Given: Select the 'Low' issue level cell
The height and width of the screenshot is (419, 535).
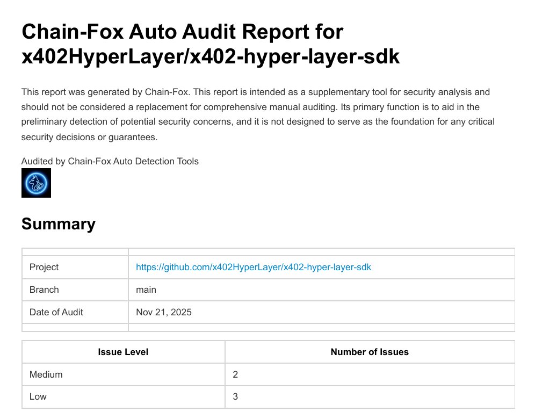Looking at the screenshot, I should coord(123,396).
